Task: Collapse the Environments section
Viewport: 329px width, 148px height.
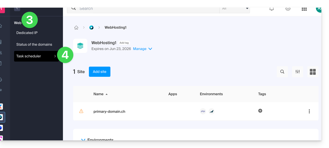Action: [x=83, y=139]
